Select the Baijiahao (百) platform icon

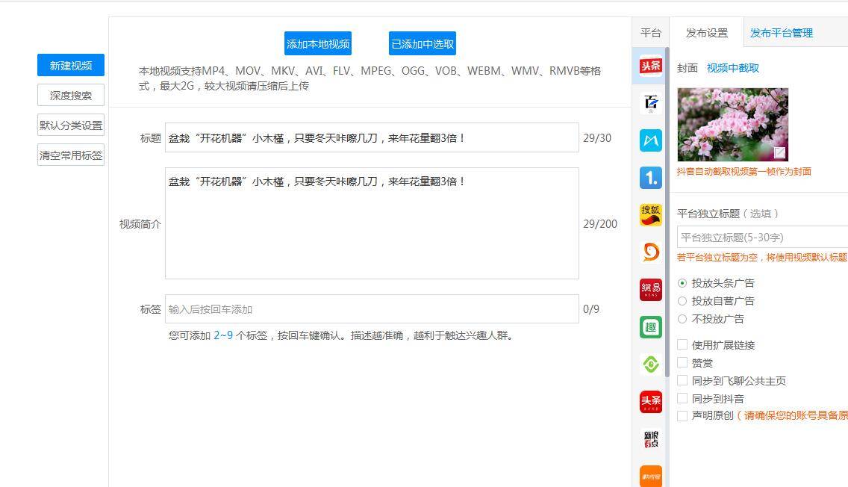tap(650, 103)
